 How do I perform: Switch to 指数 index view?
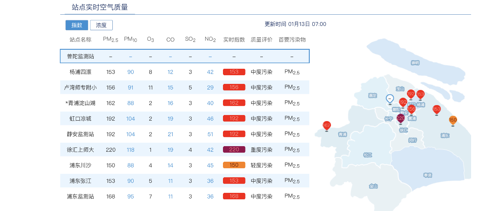(77, 25)
